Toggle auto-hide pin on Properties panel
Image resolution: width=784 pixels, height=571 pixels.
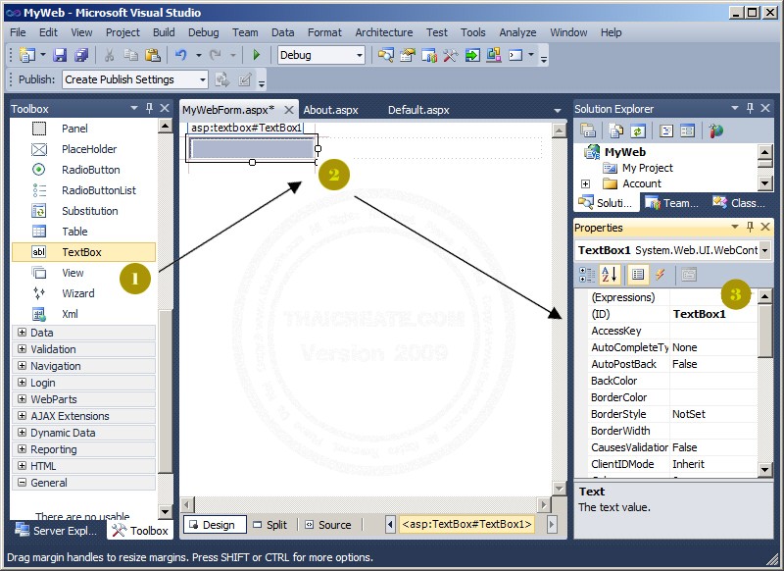click(748, 228)
